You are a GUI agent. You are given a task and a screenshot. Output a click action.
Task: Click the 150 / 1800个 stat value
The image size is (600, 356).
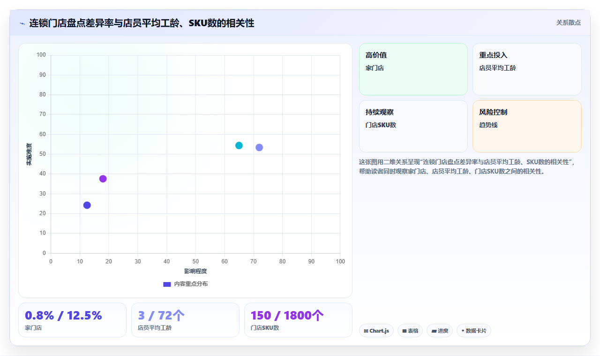coord(287,316)
